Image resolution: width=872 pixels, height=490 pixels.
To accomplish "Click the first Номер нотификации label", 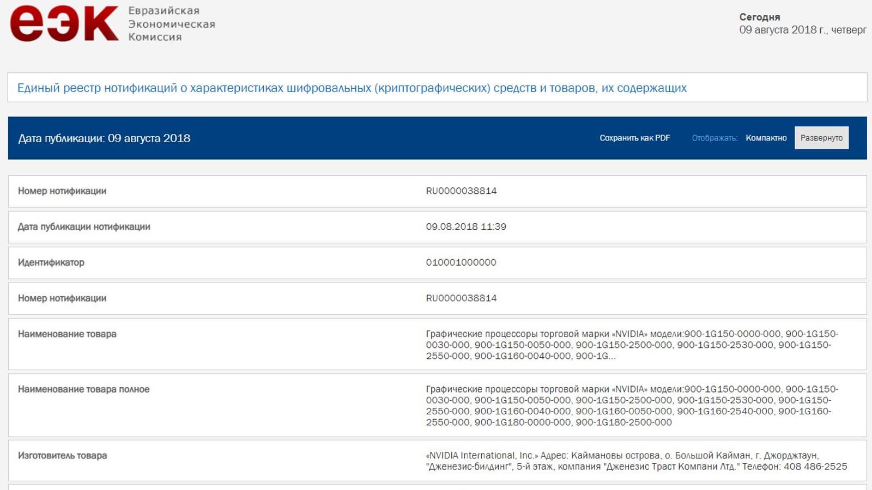I will (x=62, y=191).
